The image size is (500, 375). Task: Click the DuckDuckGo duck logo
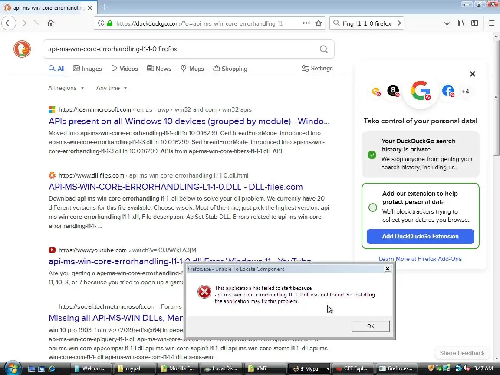click(22, 49)
